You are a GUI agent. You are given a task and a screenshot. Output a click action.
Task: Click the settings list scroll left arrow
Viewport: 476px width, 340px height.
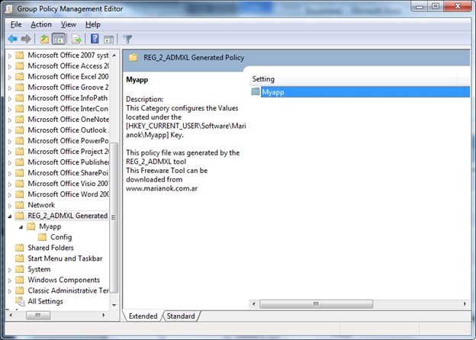click(254, 304)
